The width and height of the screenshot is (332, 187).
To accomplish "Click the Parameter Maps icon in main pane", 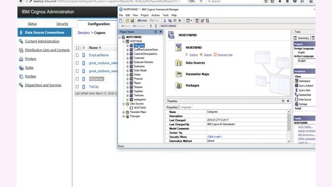I will (x=178, y=74).
